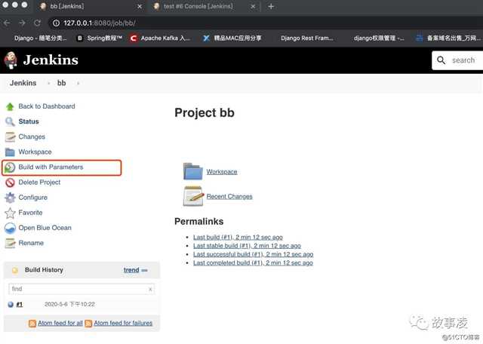483x344 pixels.
Task: Click the Build with Parameters clock icon
Action: (10, 167)
